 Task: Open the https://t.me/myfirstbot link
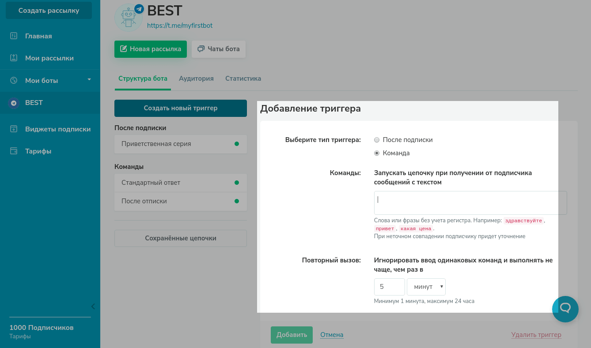pos(180,26)
